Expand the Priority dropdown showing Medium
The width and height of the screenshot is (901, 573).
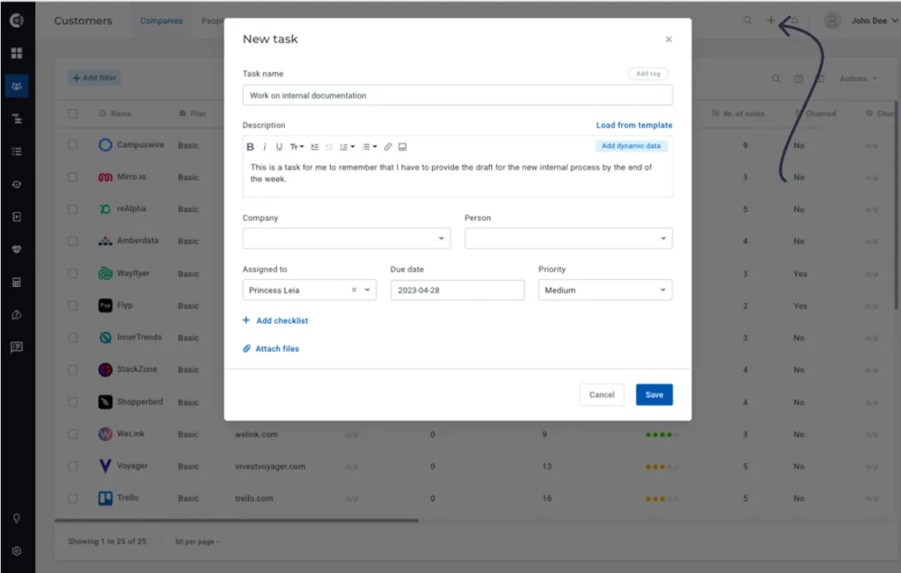point(605,290)
